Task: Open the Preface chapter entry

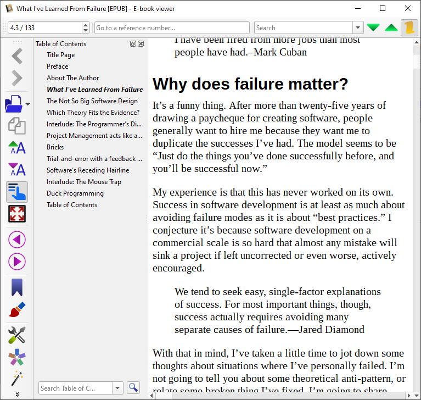Action: coord(57,66)
